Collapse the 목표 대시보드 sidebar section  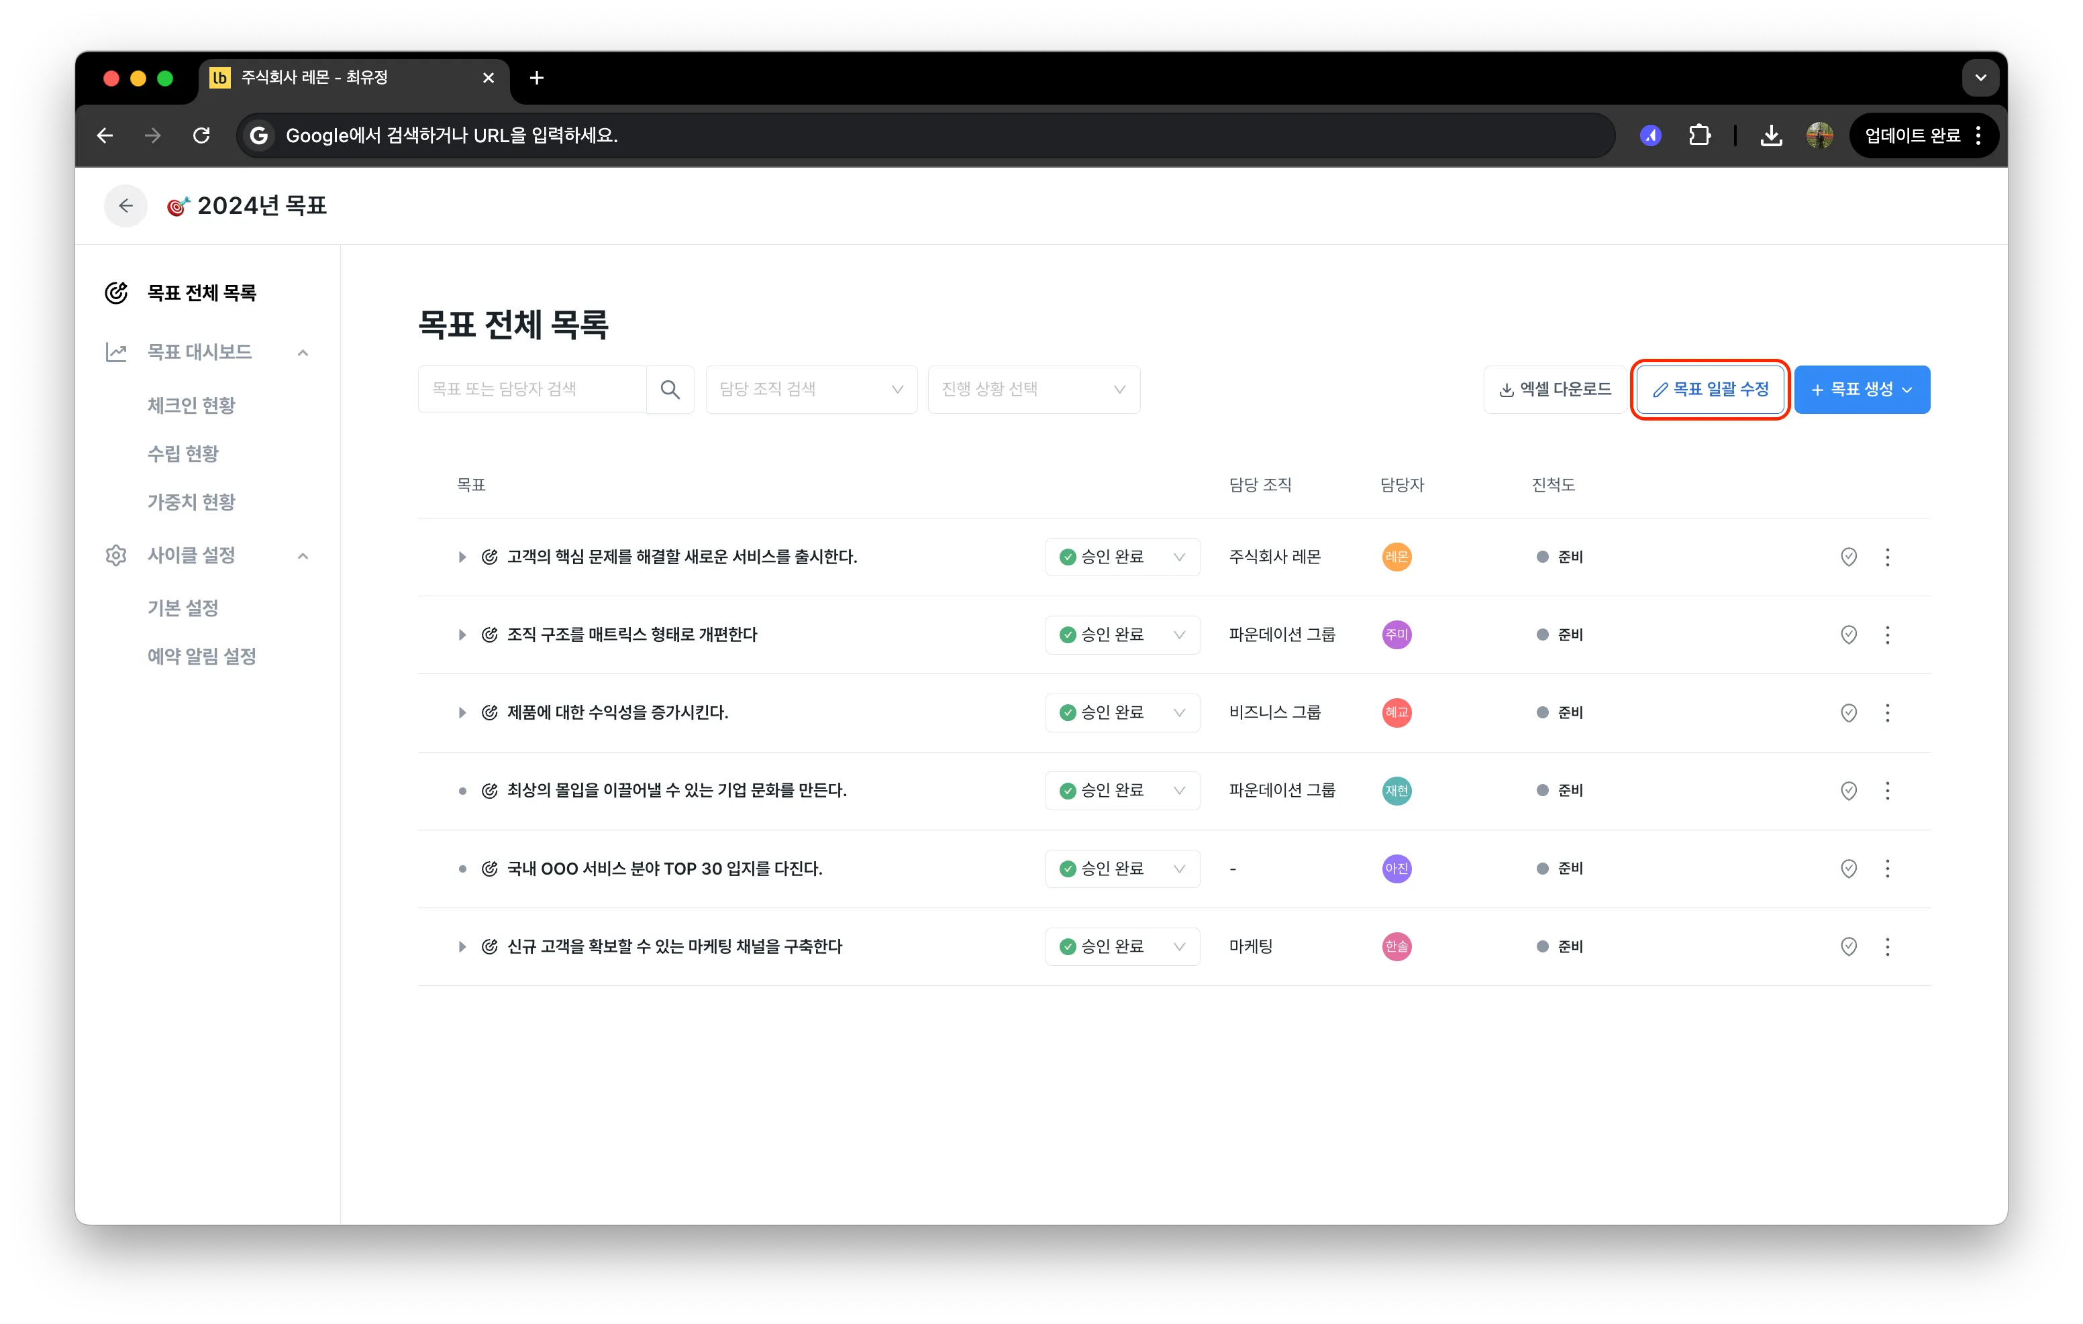coord(303,353)
